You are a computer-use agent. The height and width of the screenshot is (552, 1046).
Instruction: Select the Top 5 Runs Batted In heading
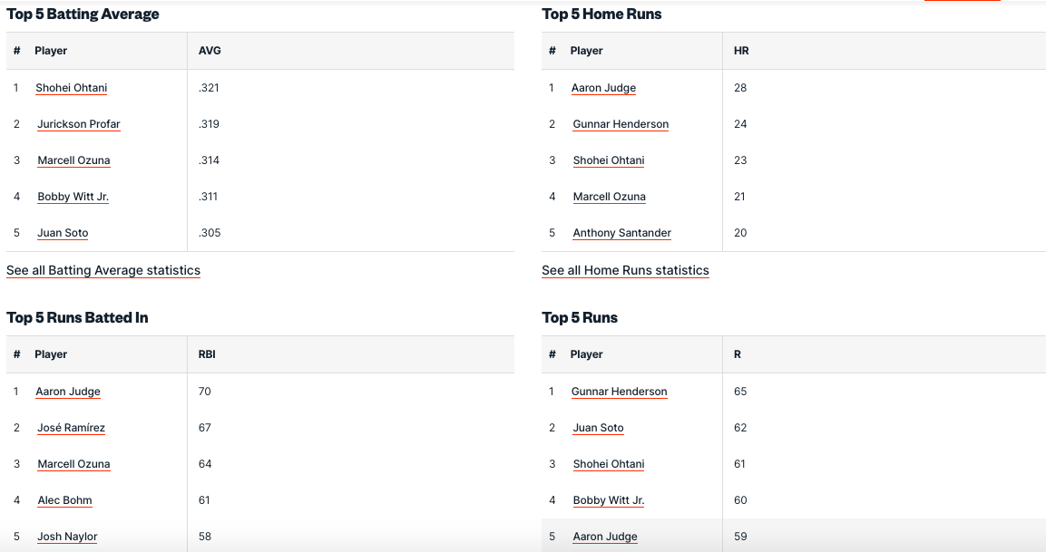[x=77, y=318]
